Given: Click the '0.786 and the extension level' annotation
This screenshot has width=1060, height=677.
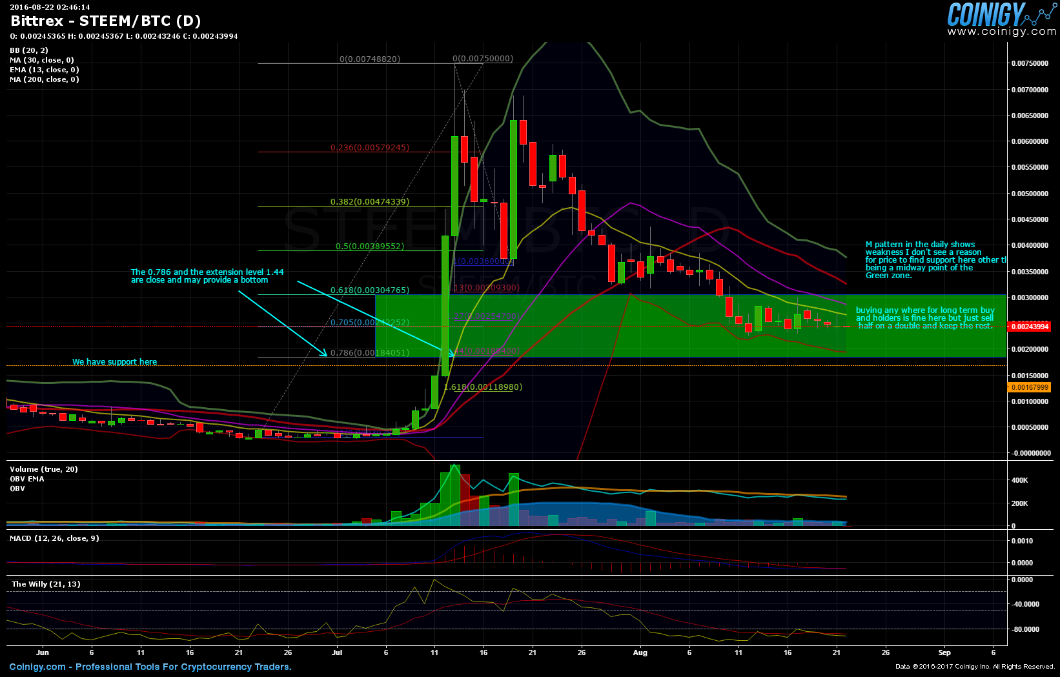Looking at the screenshot, I should [207, 276].
